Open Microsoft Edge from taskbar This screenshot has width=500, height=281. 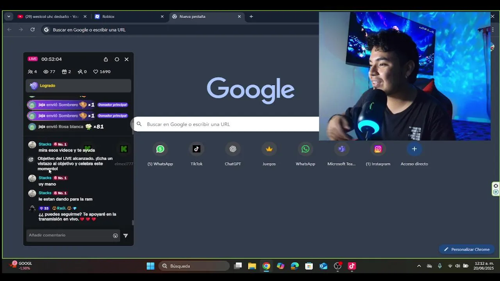pyautogui.click(x=295, y=266)
